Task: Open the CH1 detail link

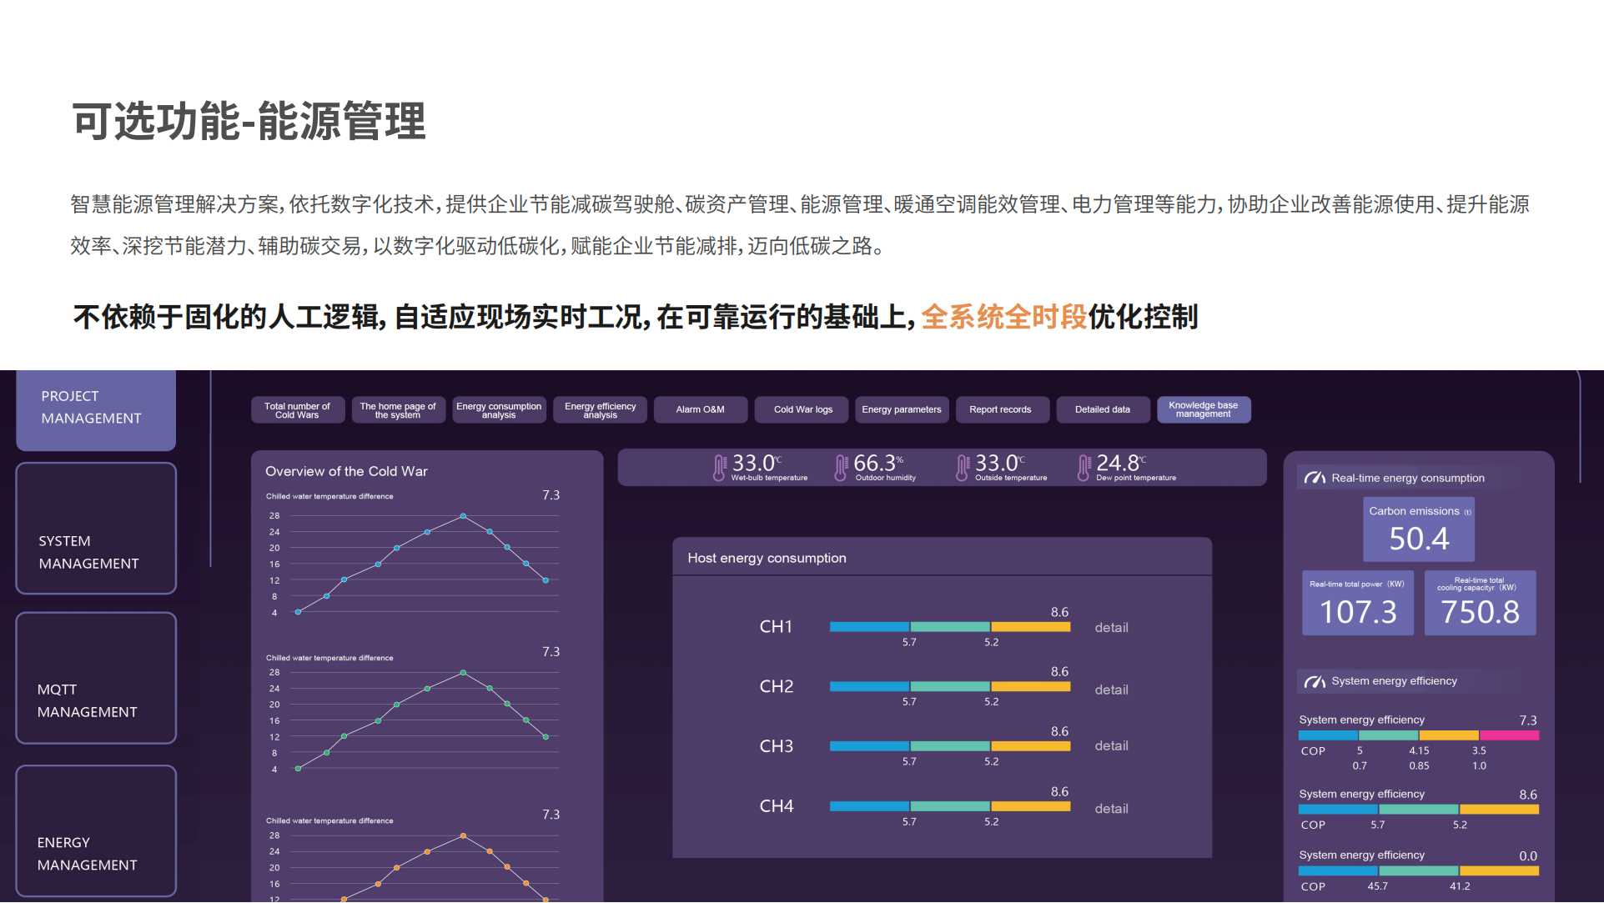Action: tap(1111, 628)
